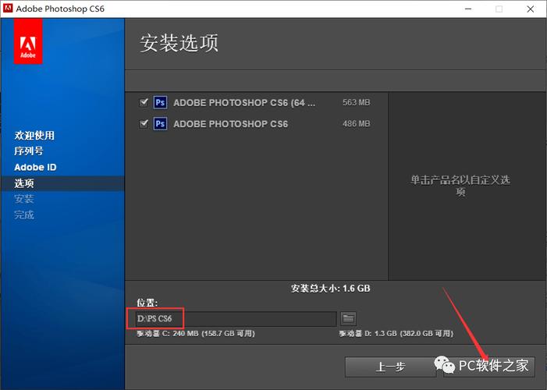Uncheck the 486 MB Adobe Photoshop CS6 checkbox

click(144, 124)
